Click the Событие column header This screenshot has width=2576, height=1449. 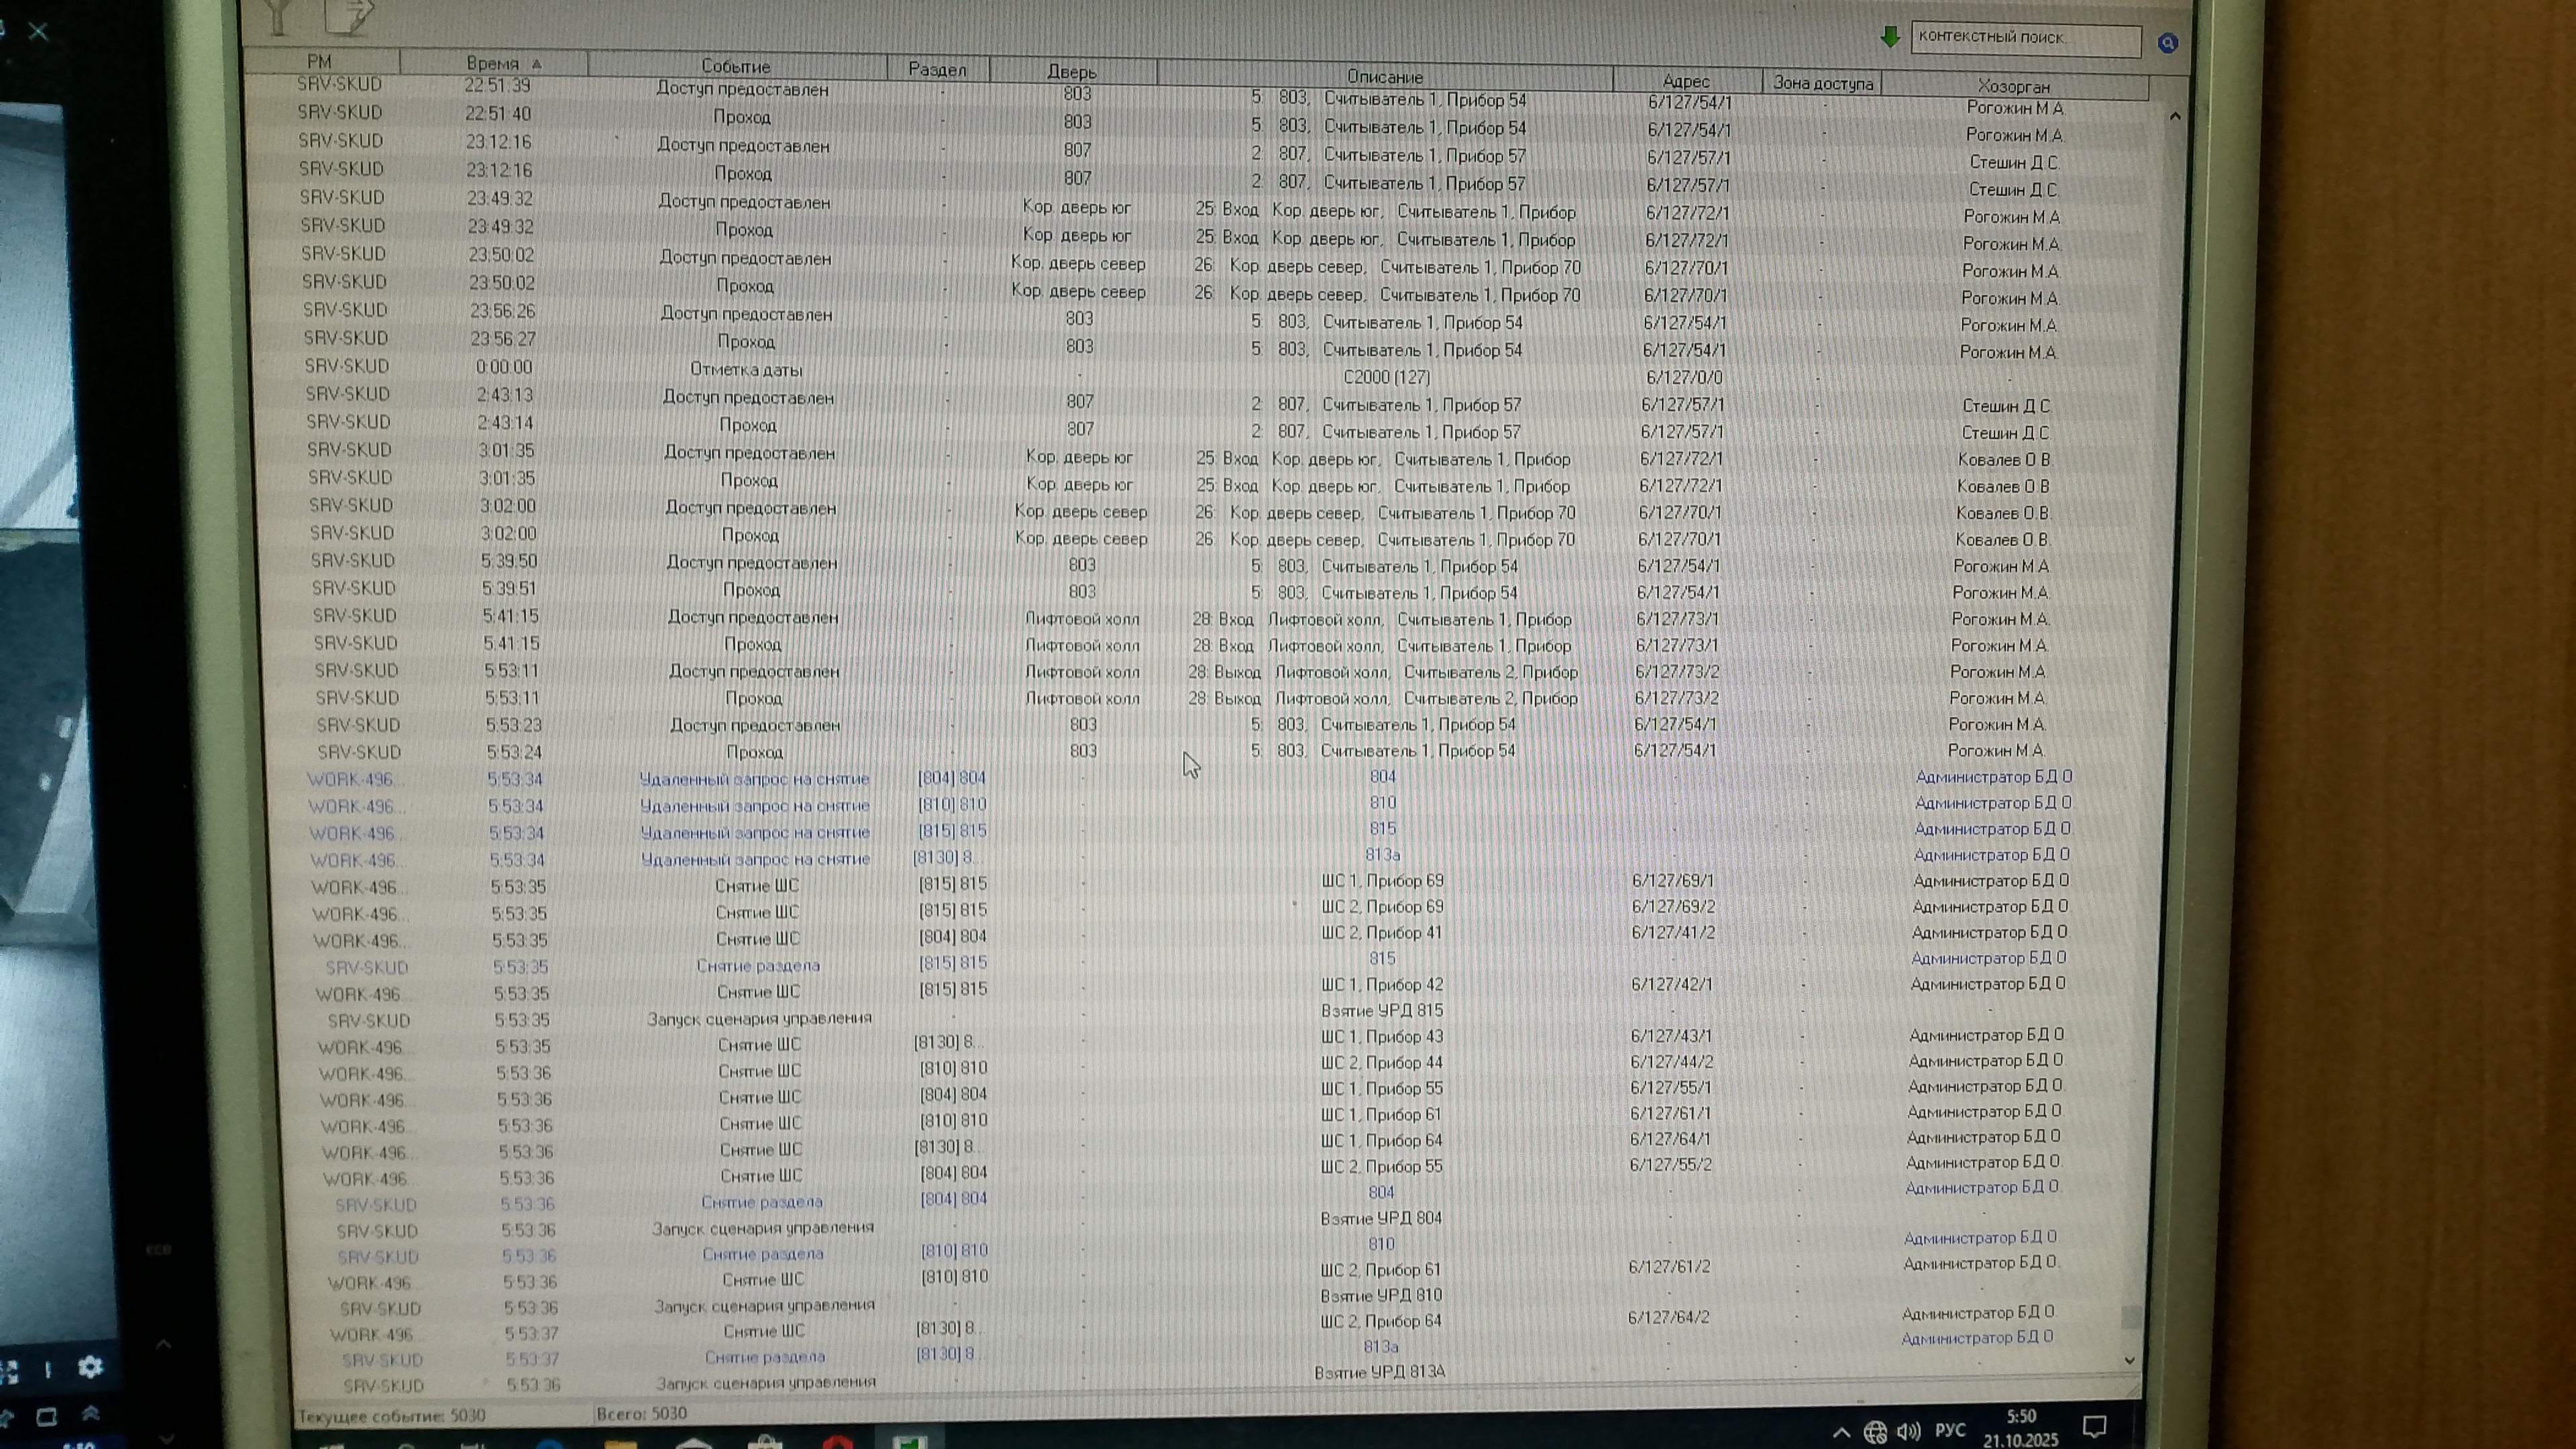click(x=736, y=66)
